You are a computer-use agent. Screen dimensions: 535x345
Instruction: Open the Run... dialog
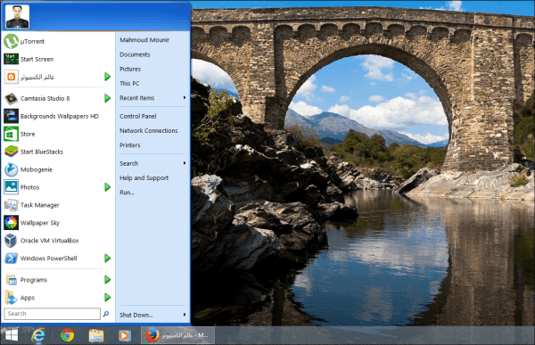tap(127, 193)
